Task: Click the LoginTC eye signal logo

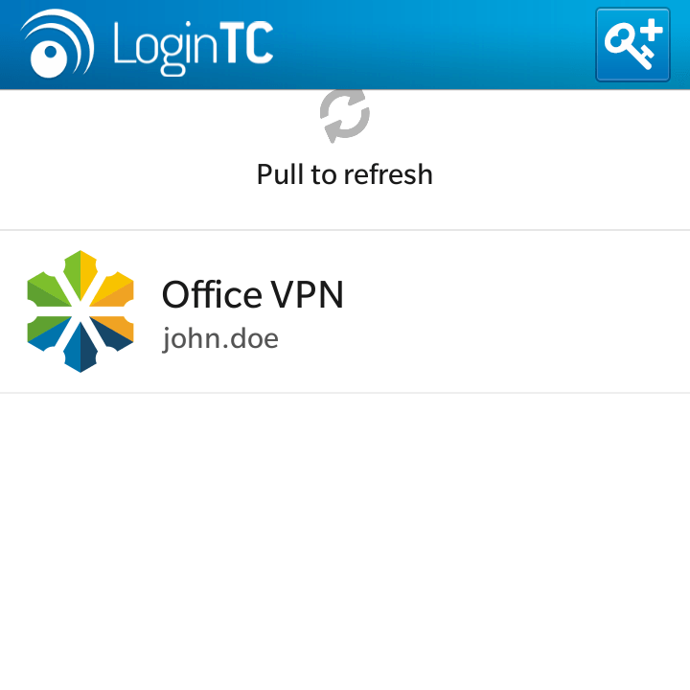Action: click(57, 43)
